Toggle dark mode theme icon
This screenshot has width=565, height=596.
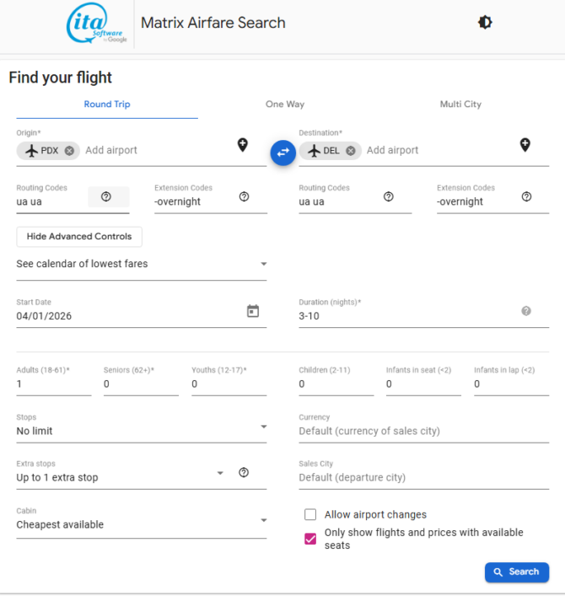tap(485, 23)
